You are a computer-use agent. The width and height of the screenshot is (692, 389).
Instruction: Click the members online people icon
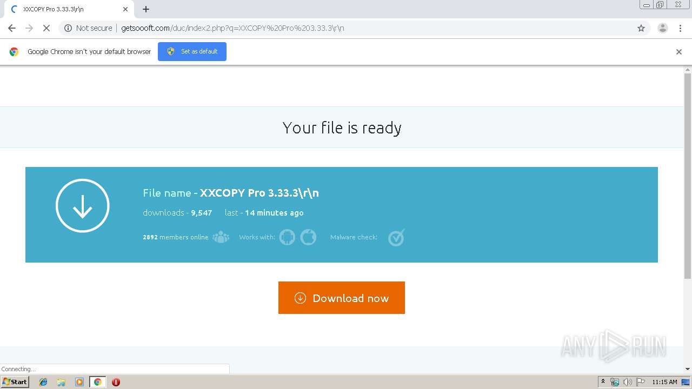pyautogui.click(x=221, y=237)
